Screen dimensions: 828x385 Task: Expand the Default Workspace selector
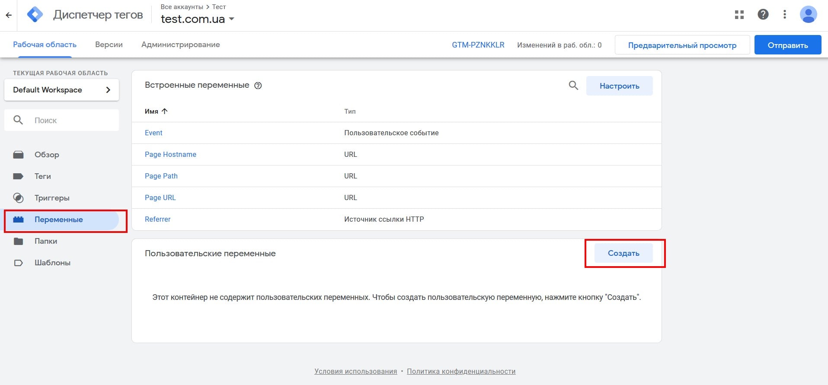61,90
